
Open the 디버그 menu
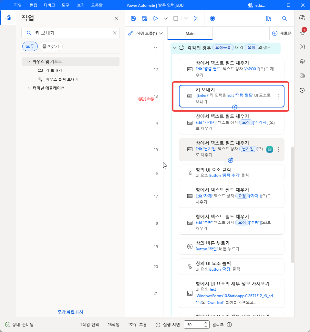[49, 5]
